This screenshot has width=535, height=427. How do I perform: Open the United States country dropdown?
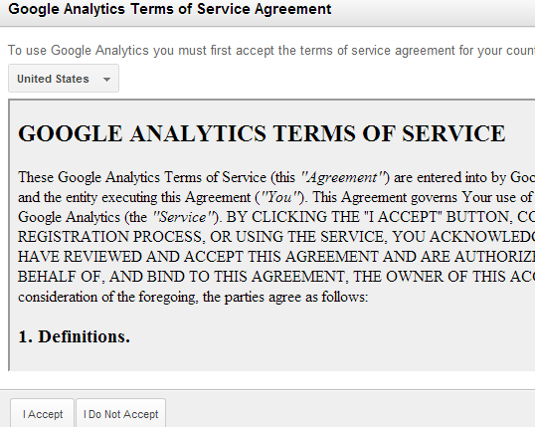click(x=64, y=79)
